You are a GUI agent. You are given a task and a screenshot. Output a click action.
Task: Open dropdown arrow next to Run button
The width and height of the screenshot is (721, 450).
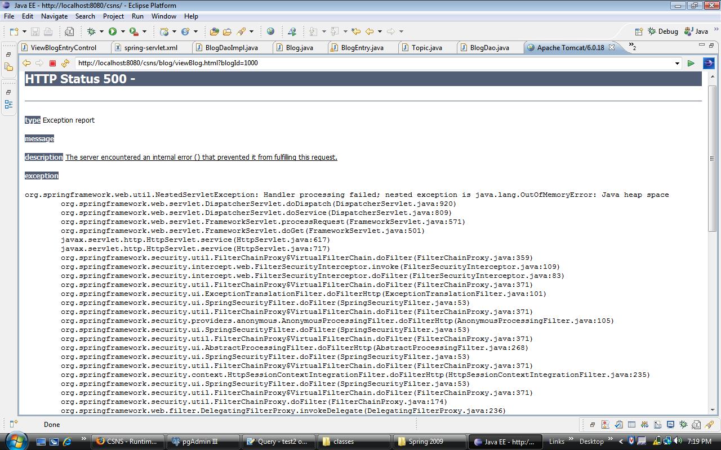(123, 31)
